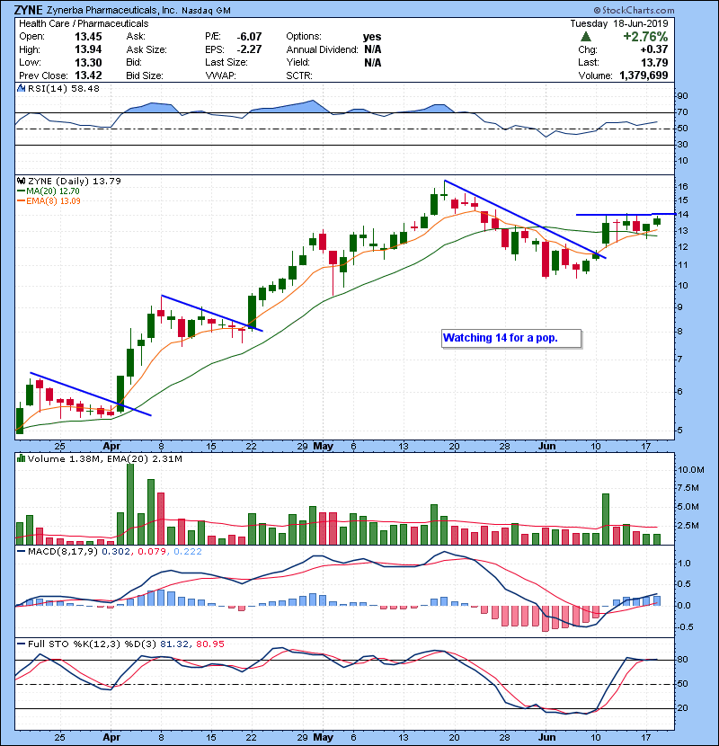Click the High value 13.94
This screenshot has width=719, height=746.
pyautogui.click(x=88, y=49)
